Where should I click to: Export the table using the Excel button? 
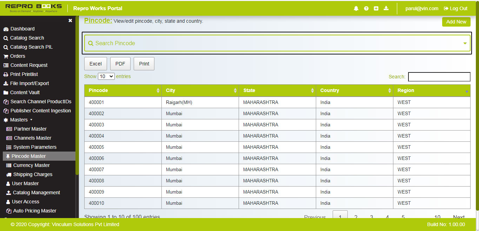tap(95, 63)
